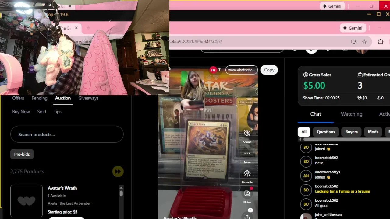Click the products list scrollbar up arrow
390x219 pixels.
(121, 187)
